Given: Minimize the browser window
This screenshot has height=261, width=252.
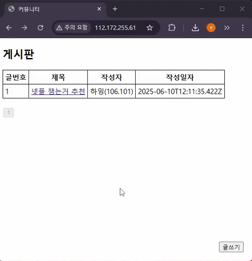Looking at the screenshot, I should click(202, 9).
